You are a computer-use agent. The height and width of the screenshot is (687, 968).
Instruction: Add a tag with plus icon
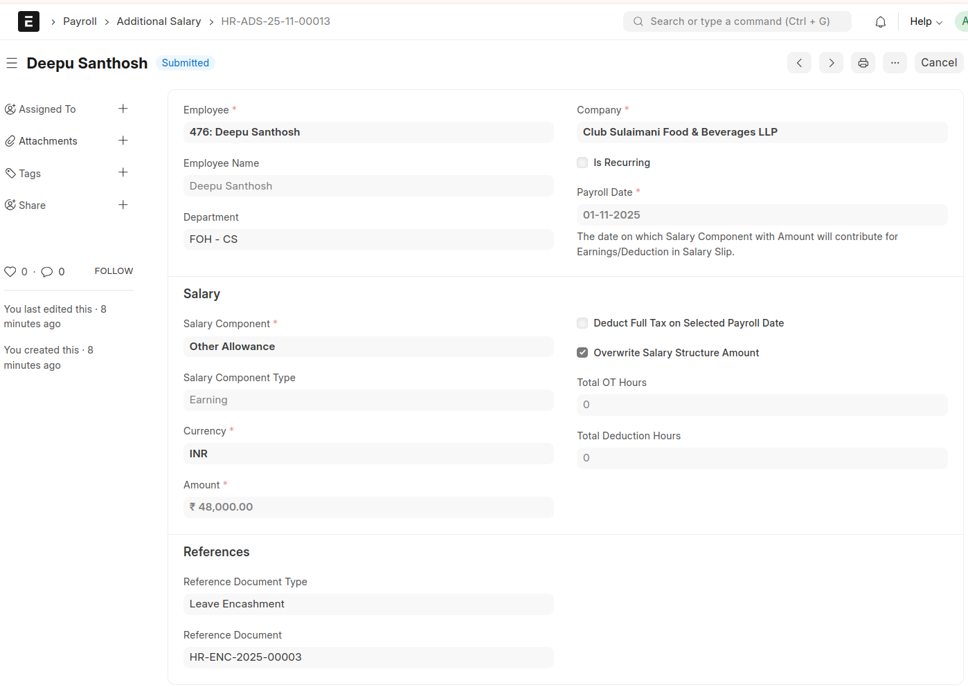pos(123,172)
